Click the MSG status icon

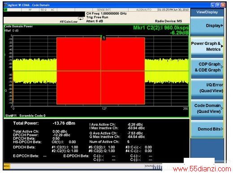(7, 166)
